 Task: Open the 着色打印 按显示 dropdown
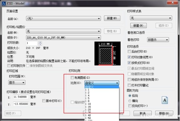(x=158, y=40)
